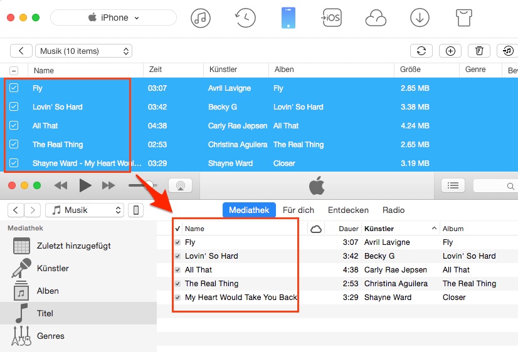Open the T-shirt skin icon
Screen dimensions: 518x352
(x=464, y=18)
